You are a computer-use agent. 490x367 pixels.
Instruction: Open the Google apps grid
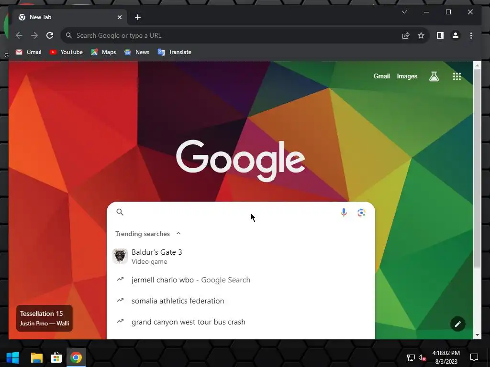(457, 76)
